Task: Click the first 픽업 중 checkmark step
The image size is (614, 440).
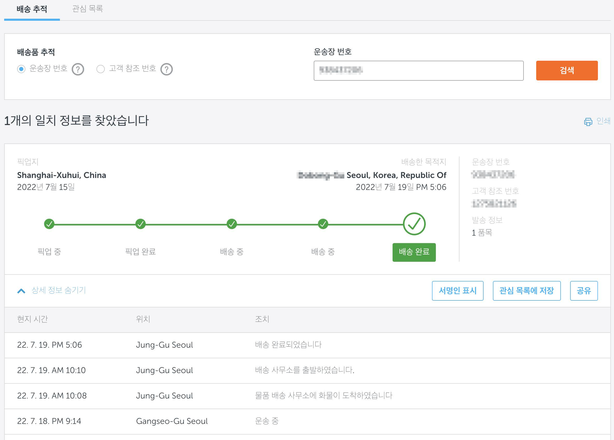Action: 49,224
